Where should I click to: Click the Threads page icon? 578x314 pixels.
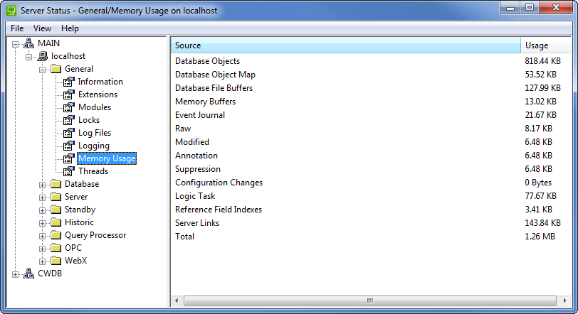pos(69,171)
